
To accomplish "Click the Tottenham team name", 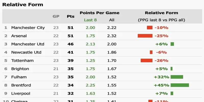I will 22,60.
